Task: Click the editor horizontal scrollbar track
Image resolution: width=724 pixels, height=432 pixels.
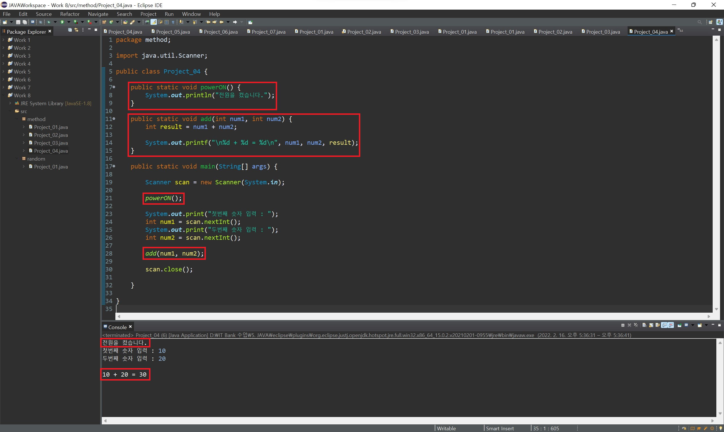Action: (408, 316)
